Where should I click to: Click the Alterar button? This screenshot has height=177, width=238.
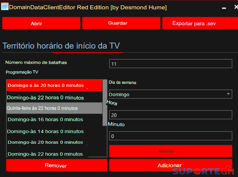click(171, 151)
